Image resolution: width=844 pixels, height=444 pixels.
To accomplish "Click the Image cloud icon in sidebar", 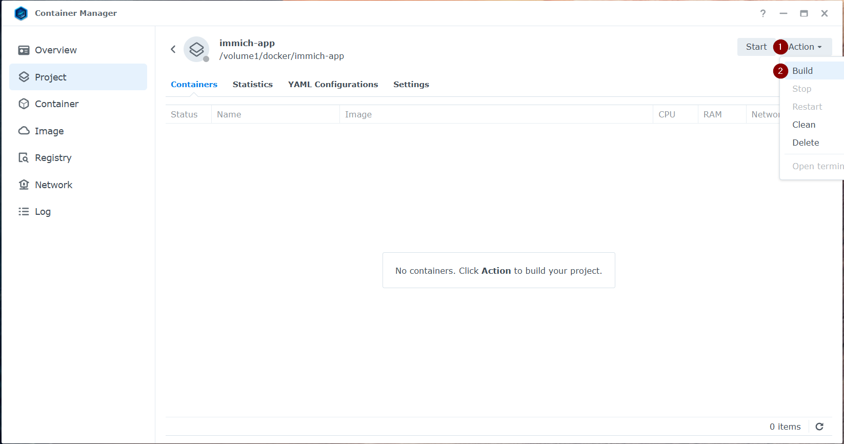I will [24, 131].
